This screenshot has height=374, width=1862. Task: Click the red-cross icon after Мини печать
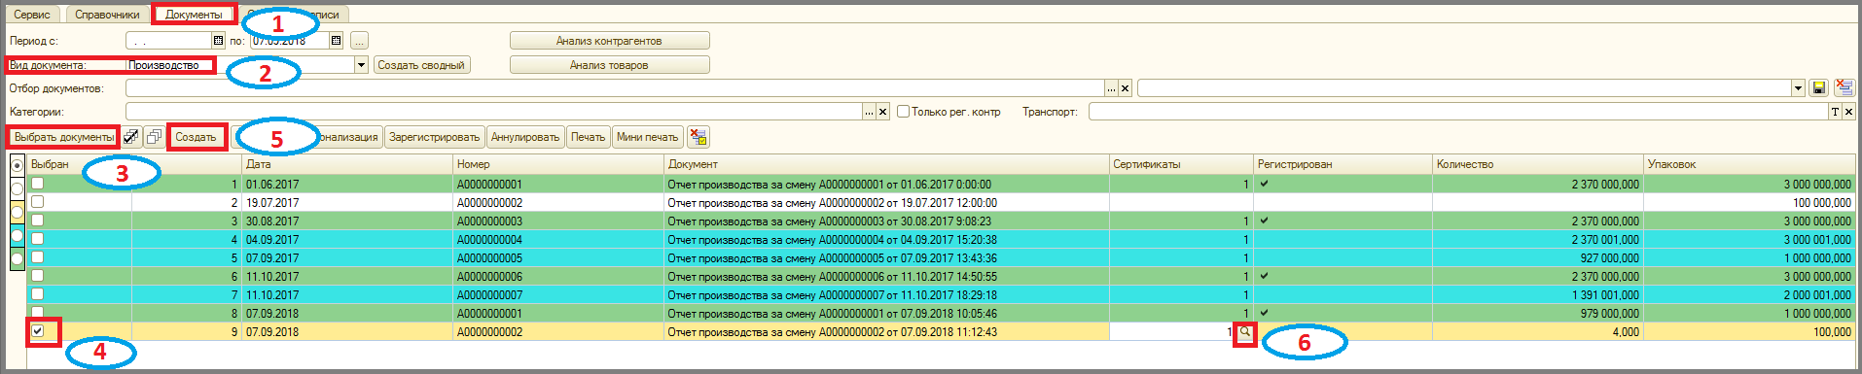tap(698, 137)
